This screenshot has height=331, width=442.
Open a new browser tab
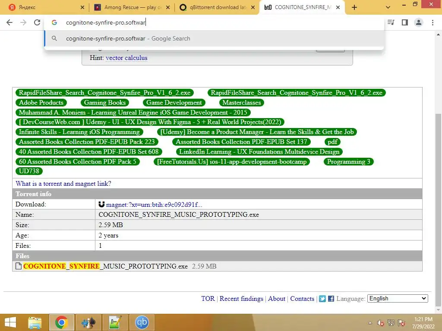(x=354, y=7)
